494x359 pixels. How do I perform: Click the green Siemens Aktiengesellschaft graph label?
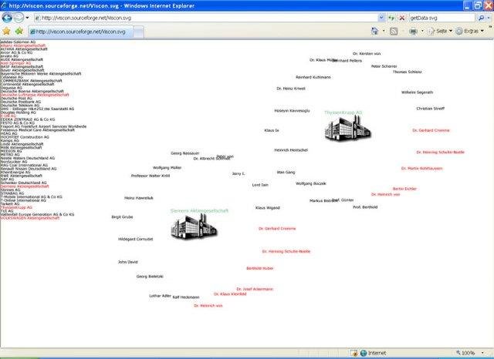199,210
